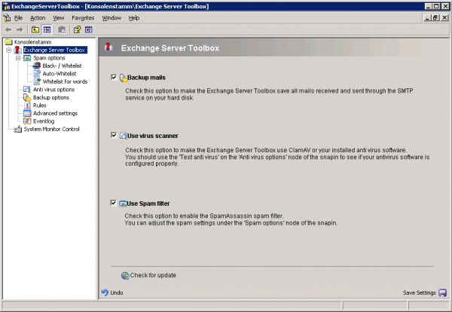This screenshot has width=452, height=312.
Task: Click the Check for update link
Action: [x=153, y=275]
